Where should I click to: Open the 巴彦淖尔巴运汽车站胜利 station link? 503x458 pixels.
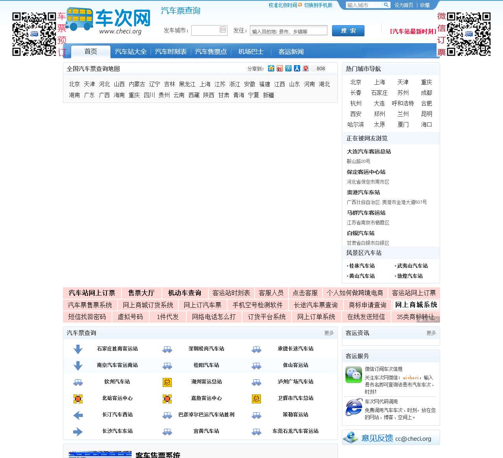tap(206, 414)
